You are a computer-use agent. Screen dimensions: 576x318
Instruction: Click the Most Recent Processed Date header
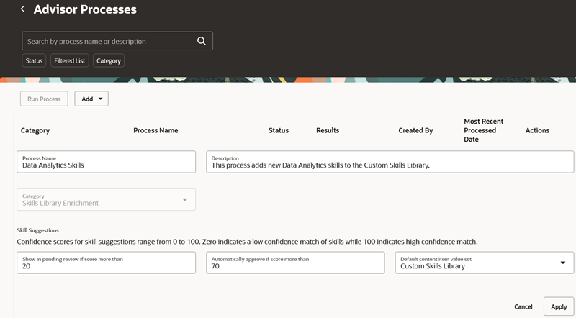click(x=483, y=130)
